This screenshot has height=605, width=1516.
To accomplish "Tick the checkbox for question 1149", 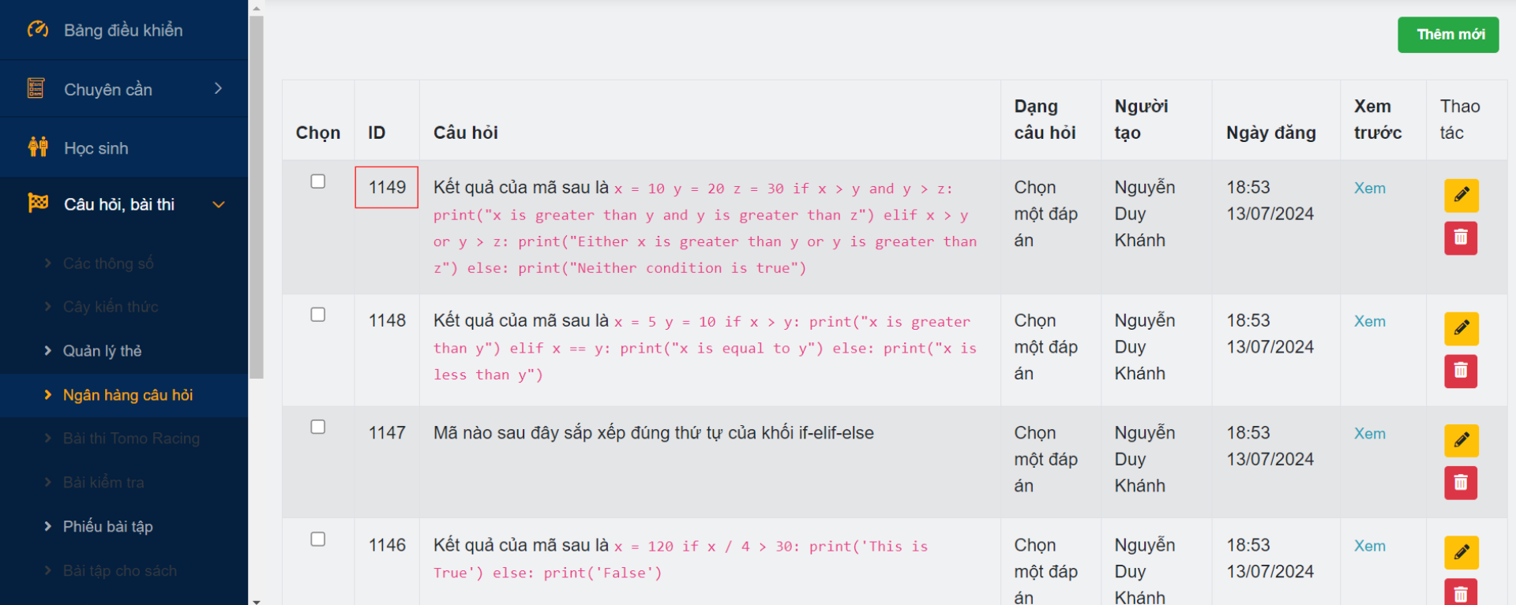I will [x=318, y=181].
